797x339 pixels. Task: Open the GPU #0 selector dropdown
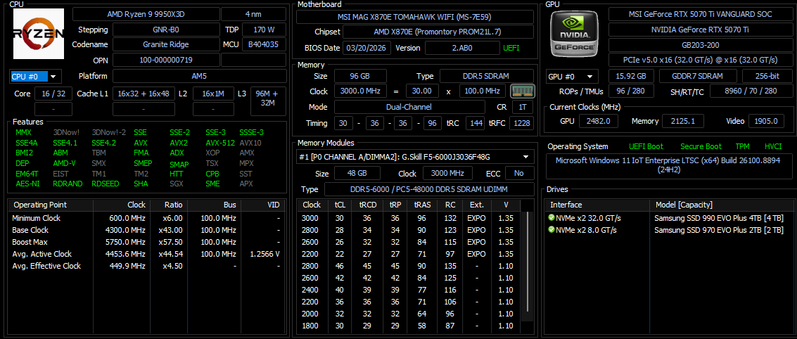pyautogui.click(x=573, y=77)
